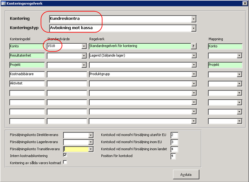249x182 pixels.
Task: Enable Kontering av sålda varors kostnad checkbox
Action: pos(65,162)
